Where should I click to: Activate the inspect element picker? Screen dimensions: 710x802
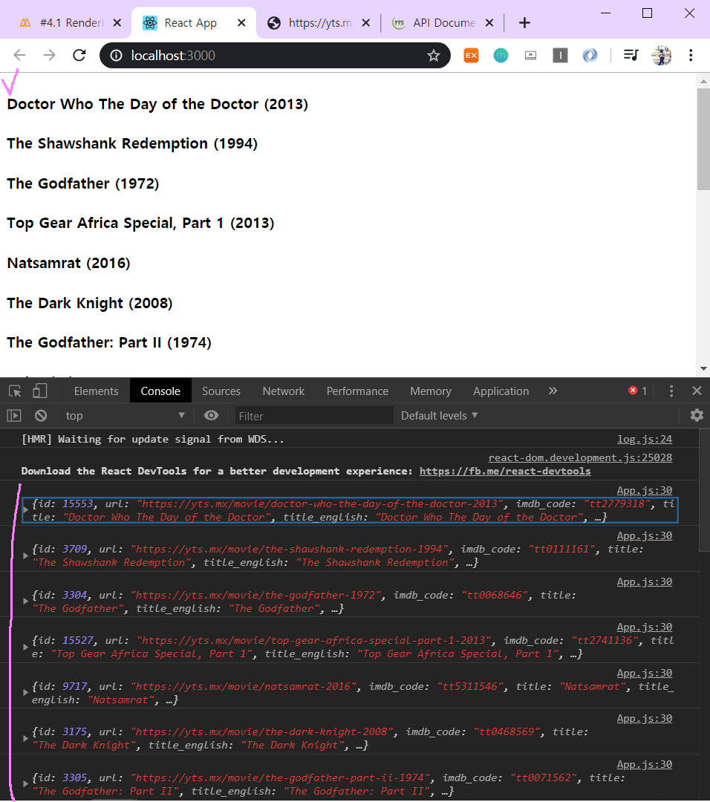(15, 391)
